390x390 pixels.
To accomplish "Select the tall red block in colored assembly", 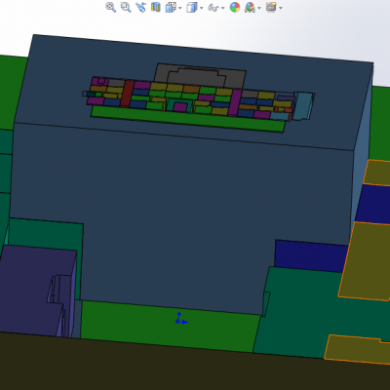I will click(x=127, y=94).
